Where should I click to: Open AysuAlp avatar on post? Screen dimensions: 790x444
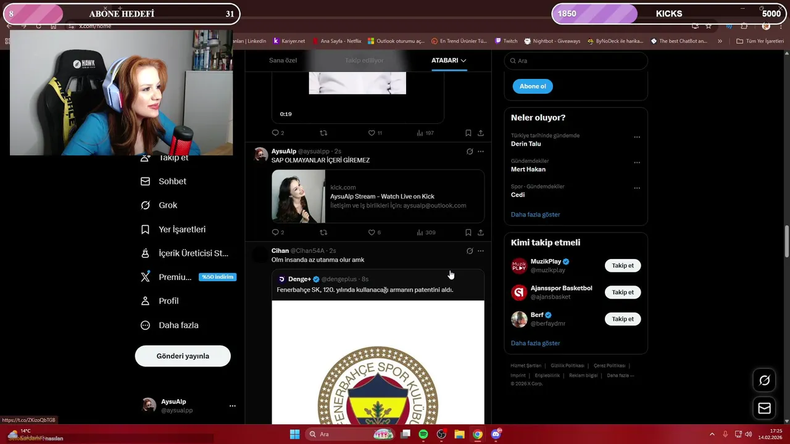261,154
